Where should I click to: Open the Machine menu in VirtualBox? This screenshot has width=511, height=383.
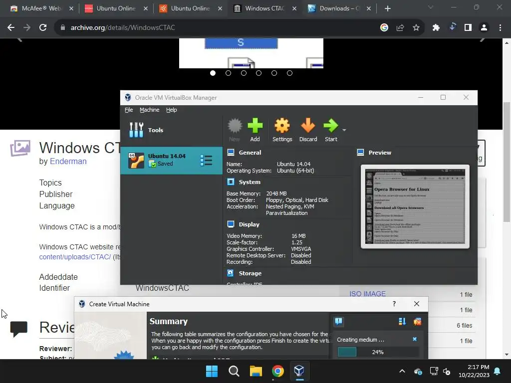tap(150, 110)
